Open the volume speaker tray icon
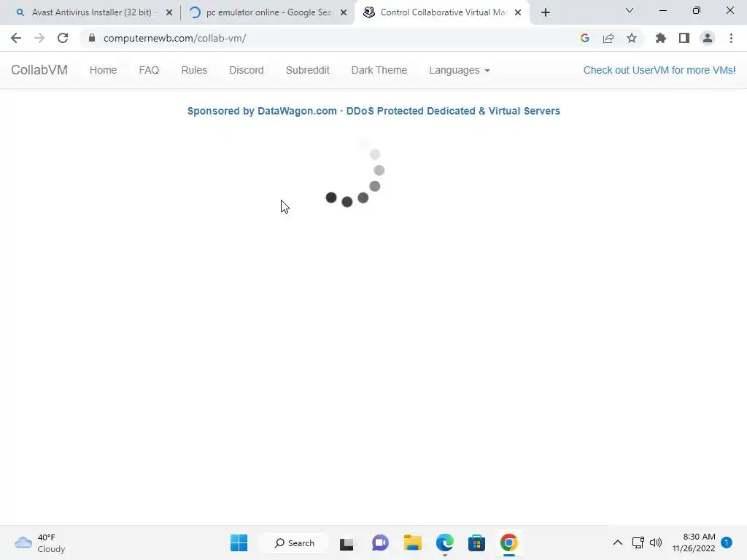Screen dimensions: 747x560 pyautogui.click(x=656, y=542)
